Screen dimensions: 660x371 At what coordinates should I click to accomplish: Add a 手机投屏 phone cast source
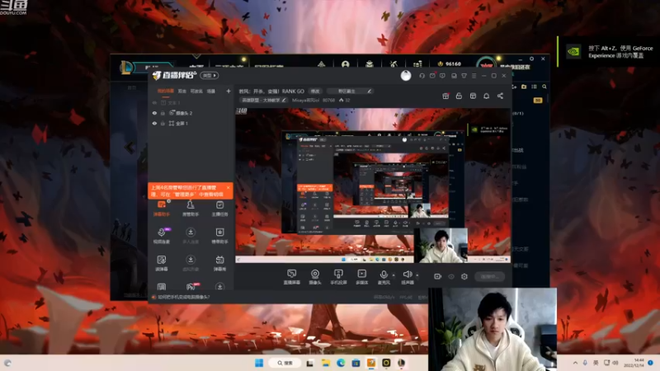[338, 277]
